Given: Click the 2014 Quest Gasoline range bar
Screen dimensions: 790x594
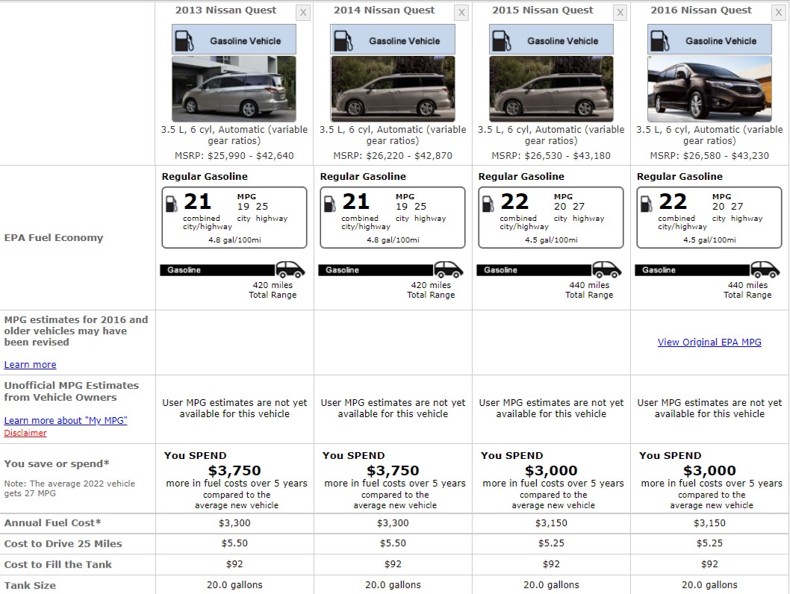Looking at the screenshot, I should point(376,270).
